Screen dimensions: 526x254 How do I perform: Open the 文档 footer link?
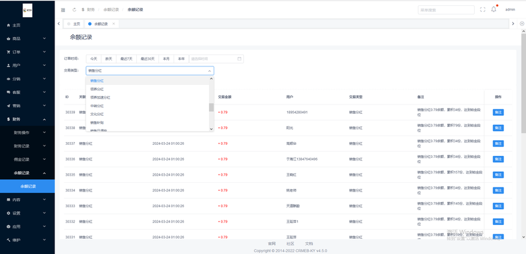point(309,243)
